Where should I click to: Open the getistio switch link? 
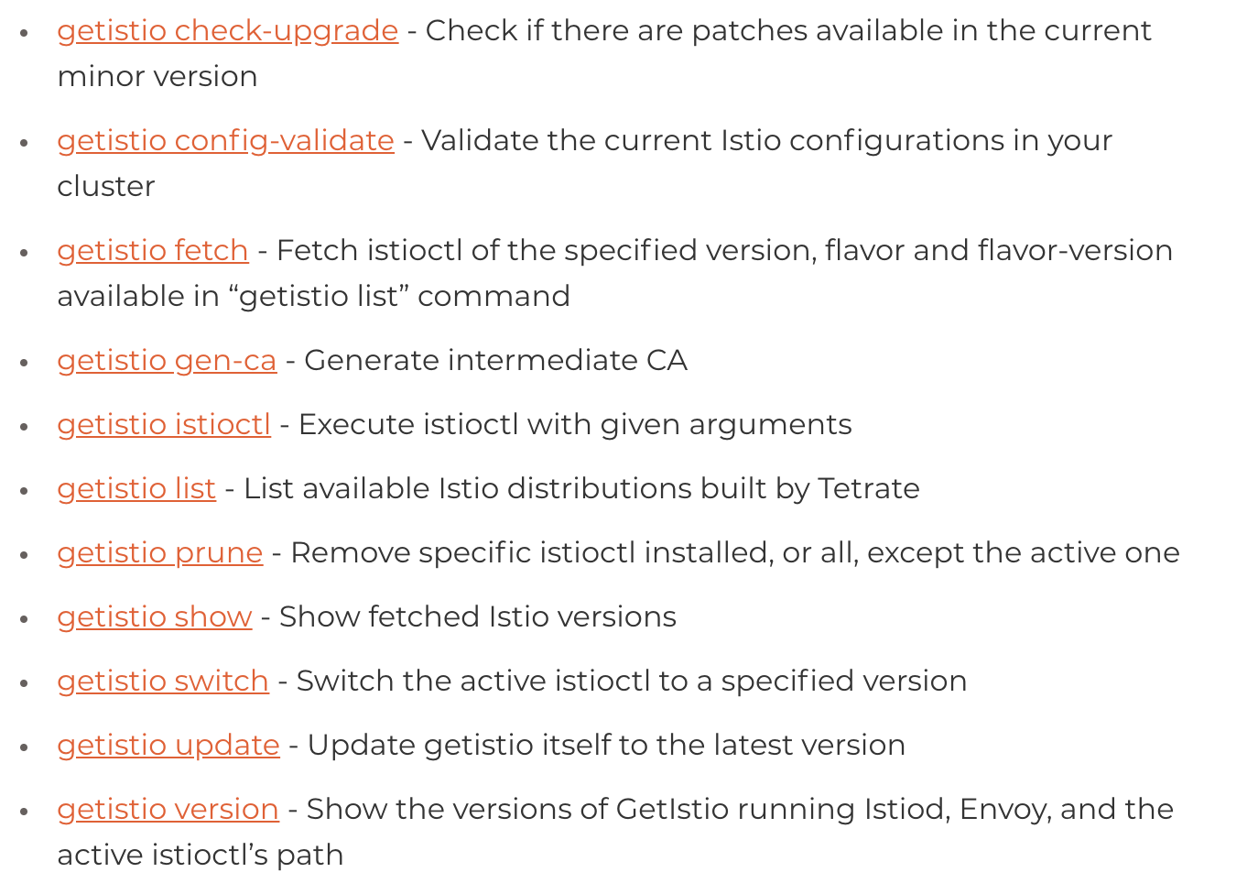point(163,681)
